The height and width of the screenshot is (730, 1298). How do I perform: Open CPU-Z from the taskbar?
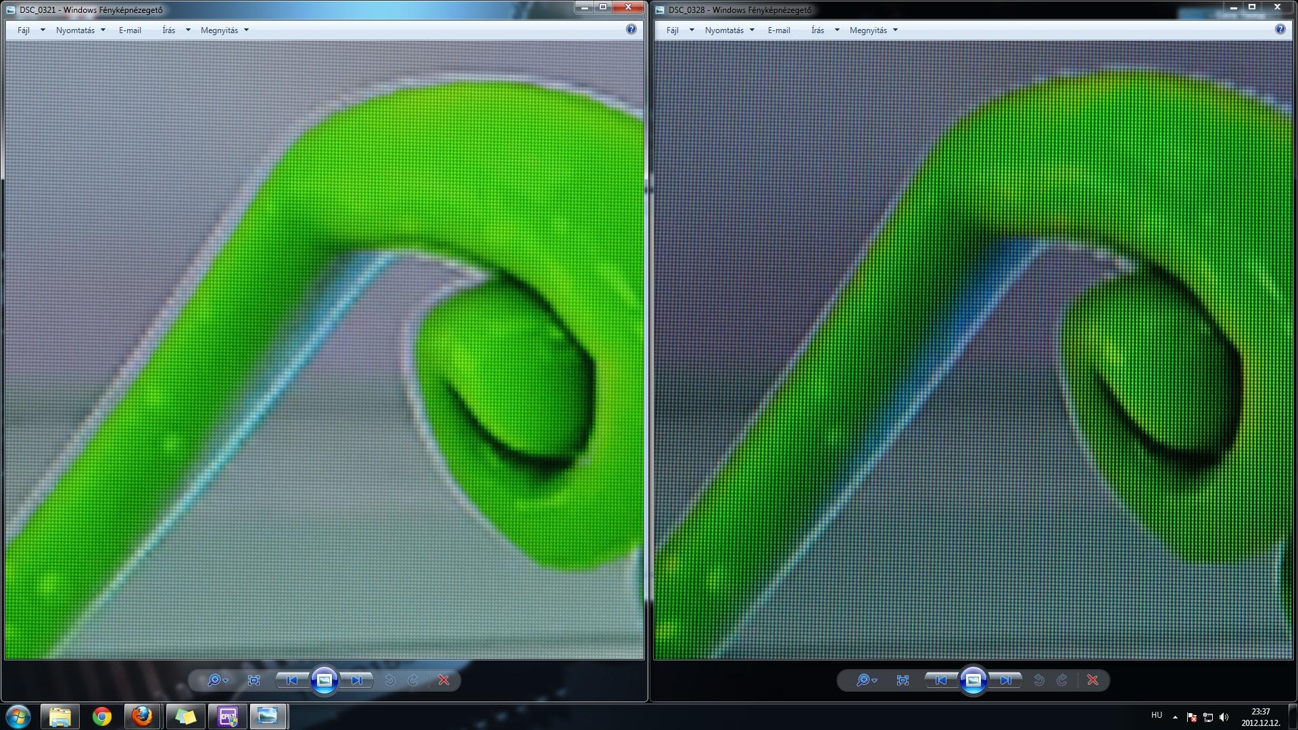(227, 716)
